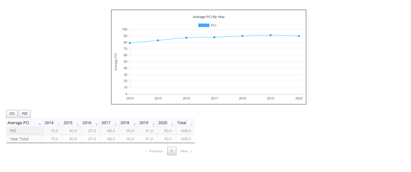Toggle the Average PCI ascending sort arrow
The image size is (411, 172).
40,124
